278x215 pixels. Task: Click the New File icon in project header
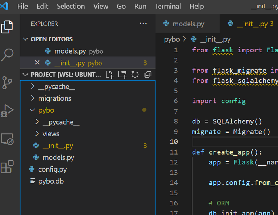tap(109, 75)
